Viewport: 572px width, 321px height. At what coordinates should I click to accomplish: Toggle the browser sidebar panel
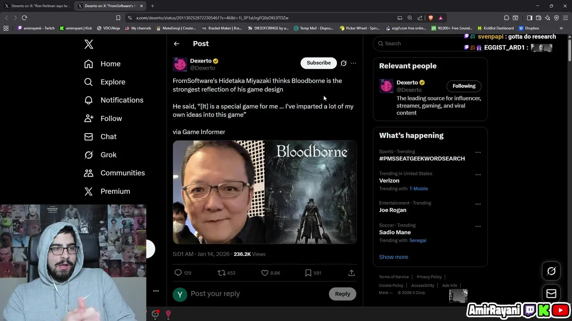pyautogui.click(x=530, y=18)
